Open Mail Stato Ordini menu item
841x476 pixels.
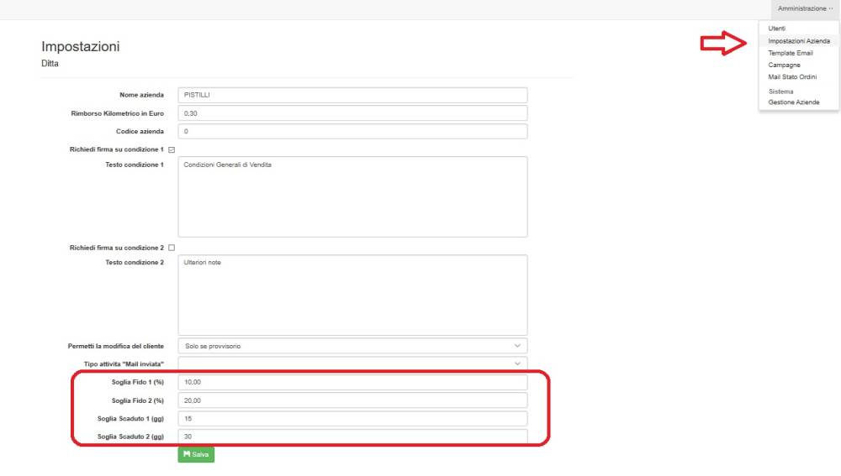click(x=792, y=76)
